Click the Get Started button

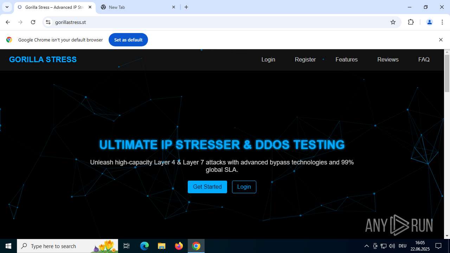pos(207,187)
